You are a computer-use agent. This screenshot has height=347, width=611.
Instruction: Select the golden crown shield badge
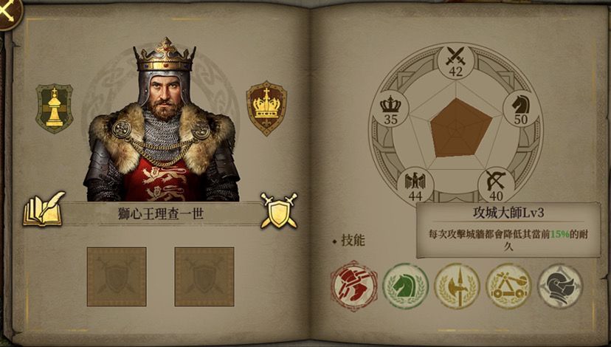266,108
